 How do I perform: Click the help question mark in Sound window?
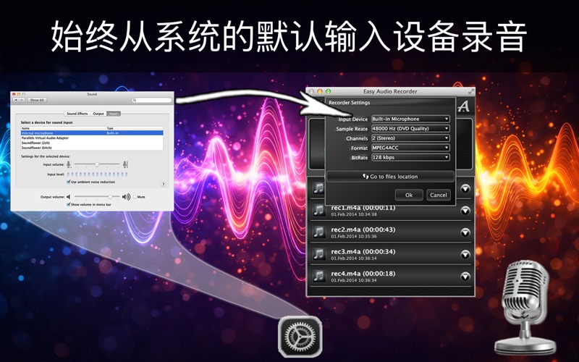tap(164, 185)
